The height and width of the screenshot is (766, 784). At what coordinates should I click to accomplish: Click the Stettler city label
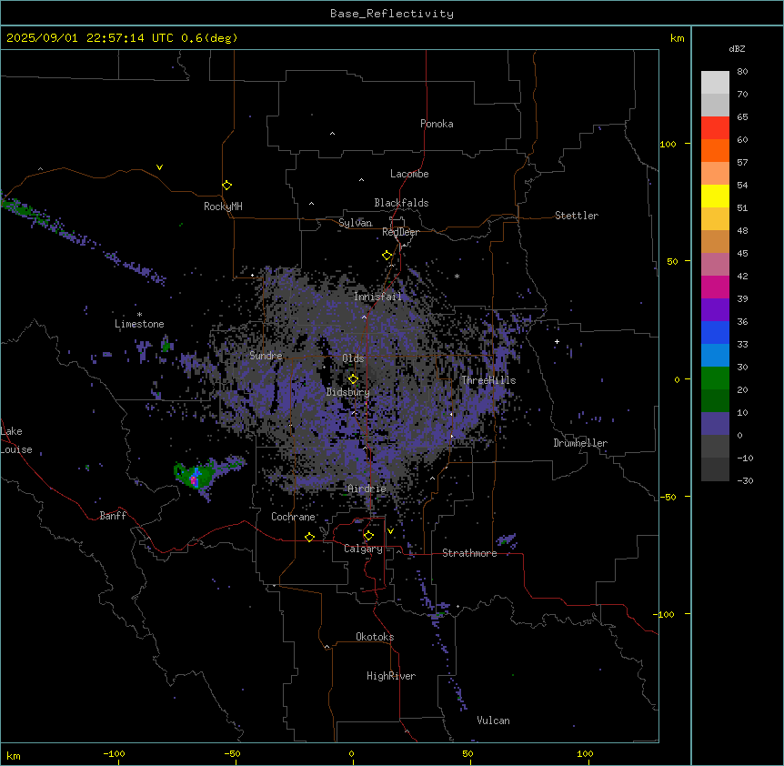(577, 216)
